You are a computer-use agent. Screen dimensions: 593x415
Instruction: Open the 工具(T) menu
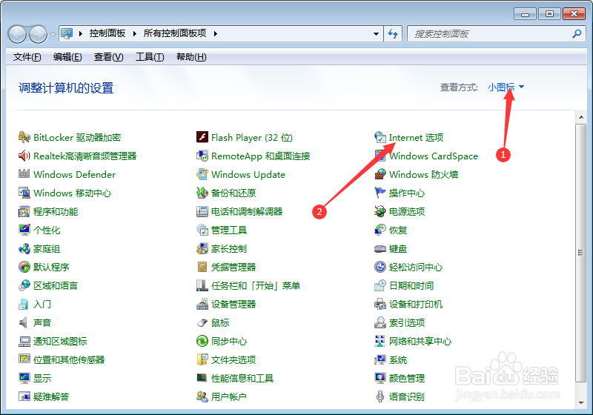150,57
